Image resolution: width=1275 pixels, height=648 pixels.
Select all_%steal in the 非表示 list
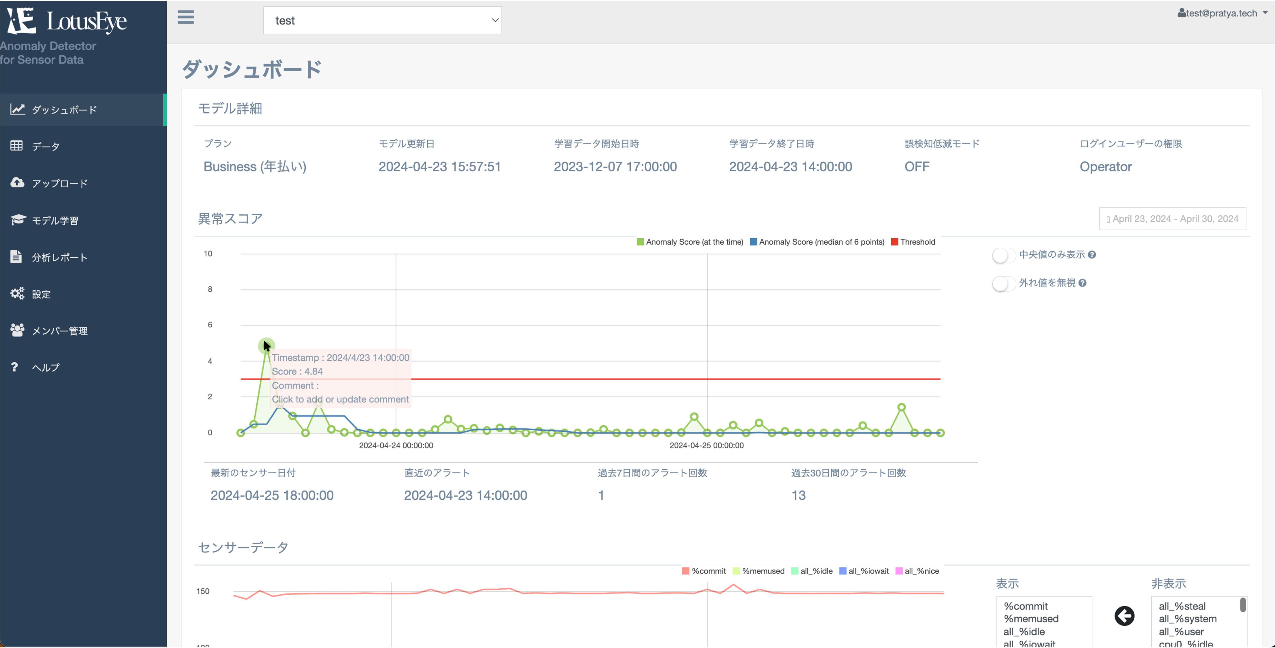pos(1182,606)
